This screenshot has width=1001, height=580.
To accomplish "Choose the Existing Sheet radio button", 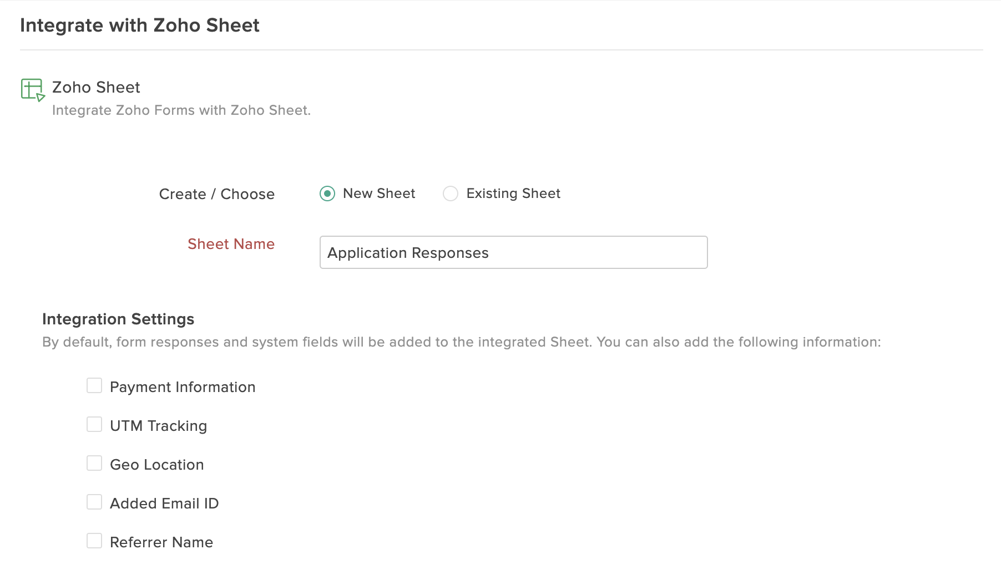I will [451, 194].
